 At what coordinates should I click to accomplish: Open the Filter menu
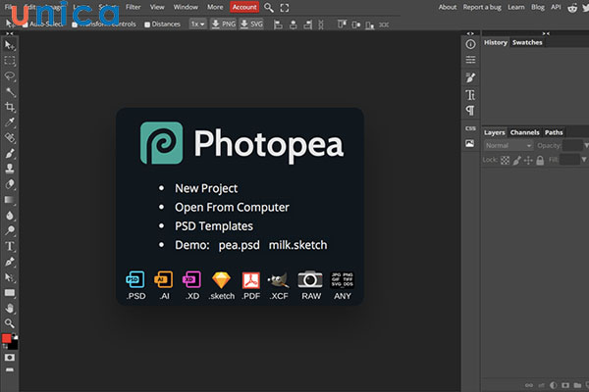[x=133, y=7]
